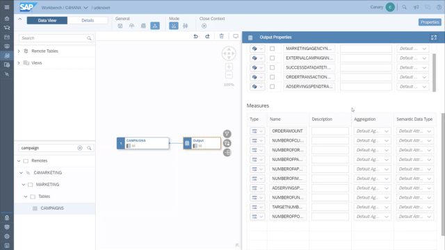
Task: Click the search icon in the top header
Action: tap(404, 8)
